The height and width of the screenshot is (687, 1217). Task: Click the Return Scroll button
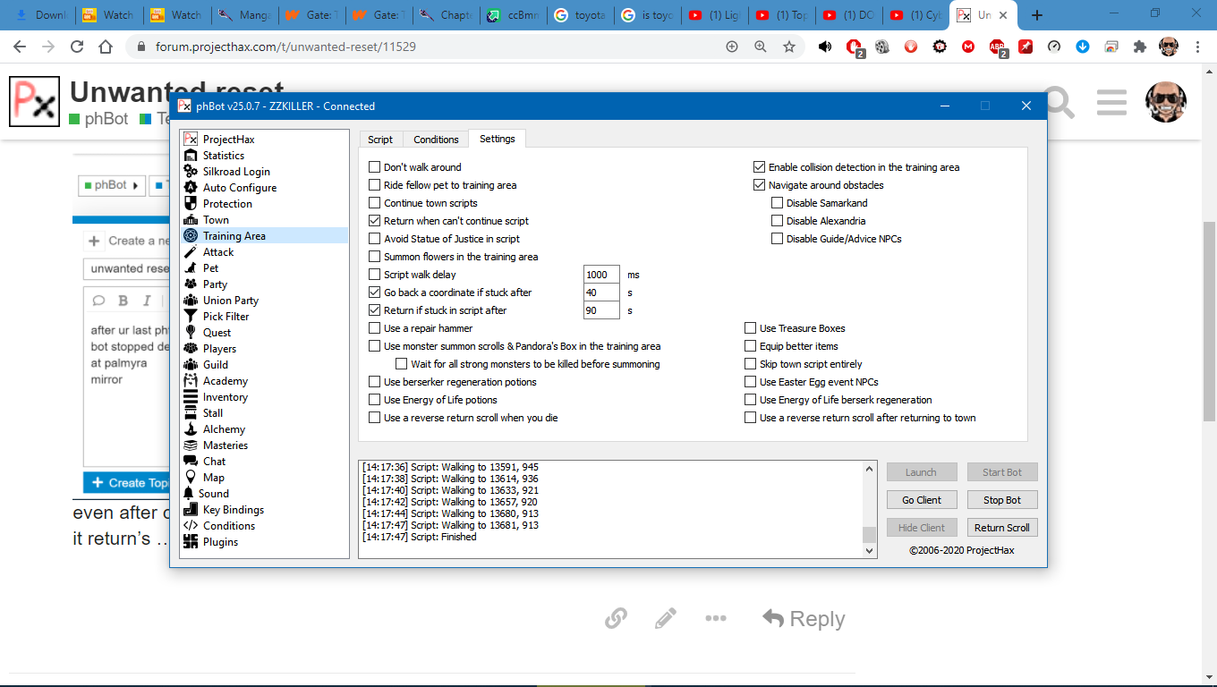(x=1001, y=528)
